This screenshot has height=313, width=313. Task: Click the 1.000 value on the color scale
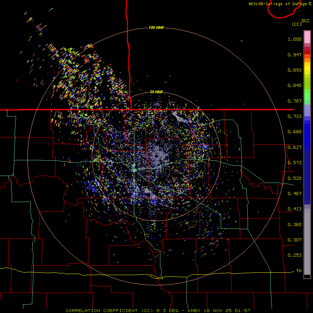295,39
